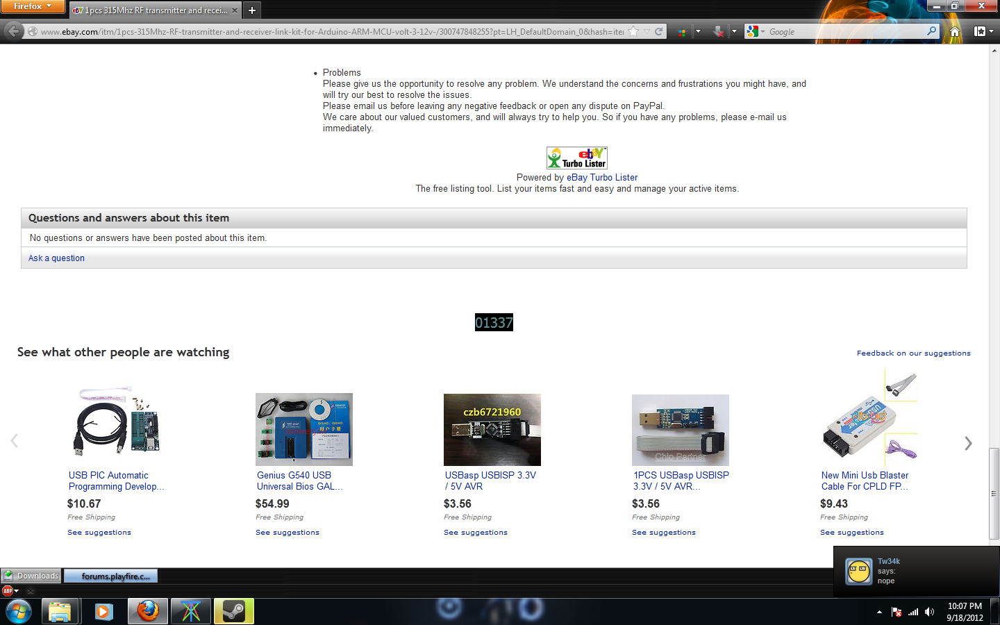Click the forums.playfire.c... bar item
Image resolution: width=1000 pixels, height=625 pixels.
111,576
